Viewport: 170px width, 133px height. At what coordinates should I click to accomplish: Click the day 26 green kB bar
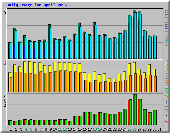point(135,110)
